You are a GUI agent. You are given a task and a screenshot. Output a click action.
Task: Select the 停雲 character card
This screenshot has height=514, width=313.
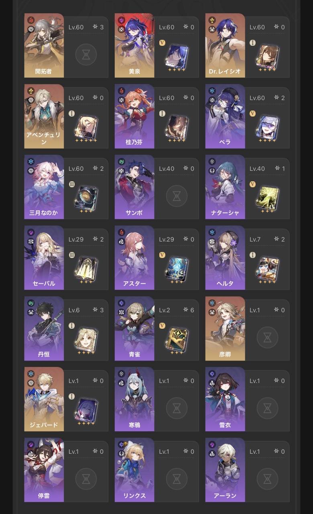pyautogui.click(x=44, y=470)
